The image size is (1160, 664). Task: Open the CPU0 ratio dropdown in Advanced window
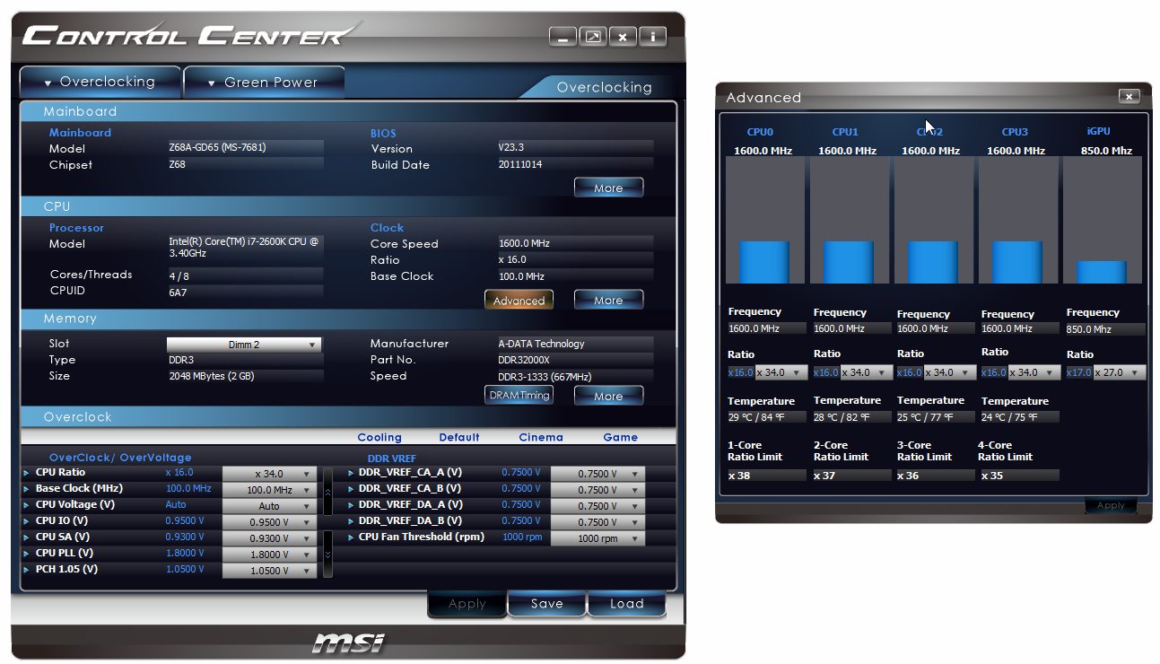pyautogui.click(x=781, y=372)
